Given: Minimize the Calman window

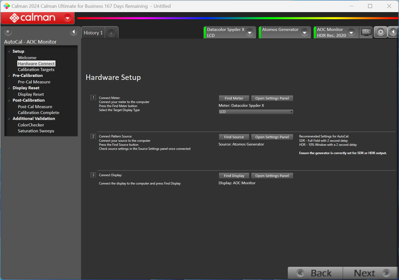Looking at the screenshot, I should click(x=351, y=6).
